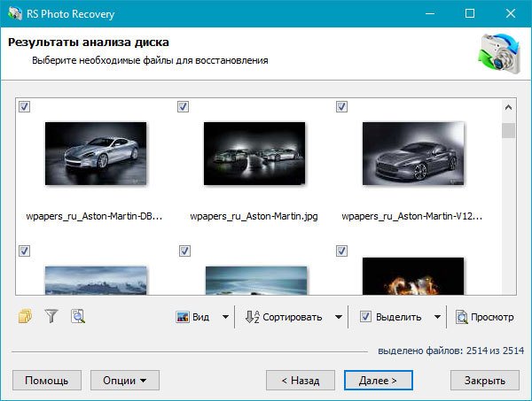
Task: Click the Сортировать sort arrow icon
Action: pyautogui.click(x=253, y=317)
